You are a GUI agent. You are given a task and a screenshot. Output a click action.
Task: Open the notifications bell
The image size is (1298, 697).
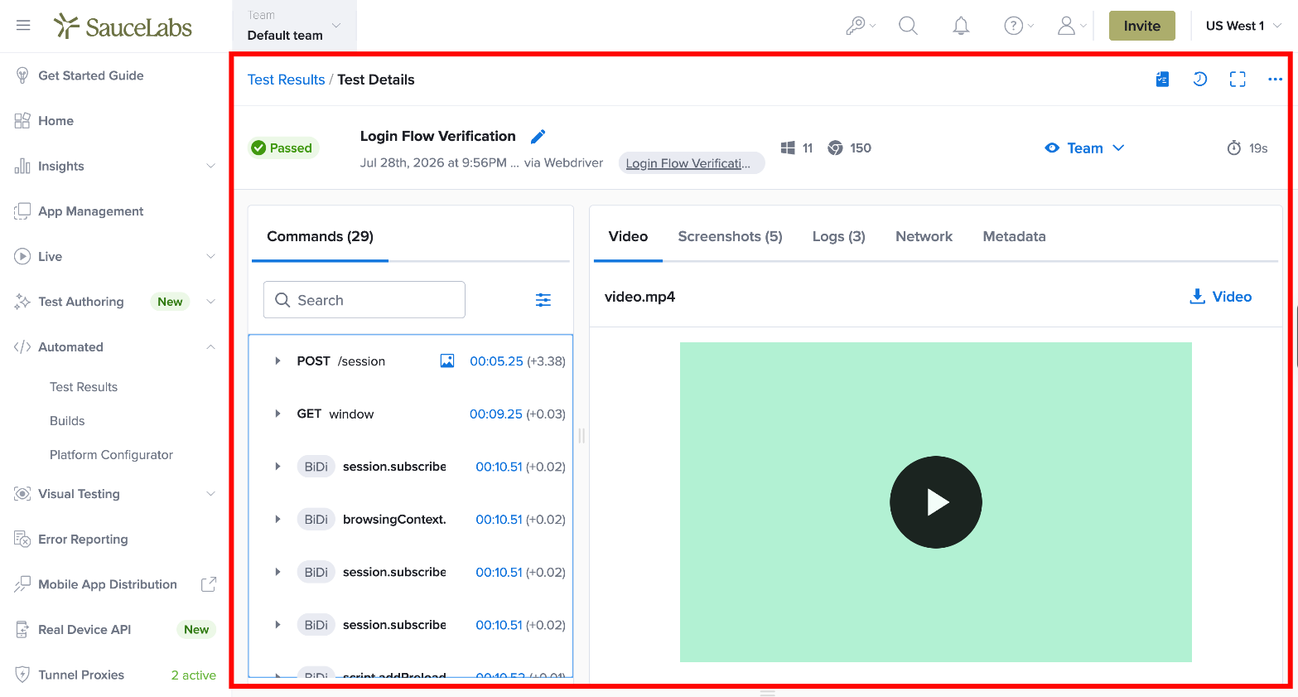(961, 26)
